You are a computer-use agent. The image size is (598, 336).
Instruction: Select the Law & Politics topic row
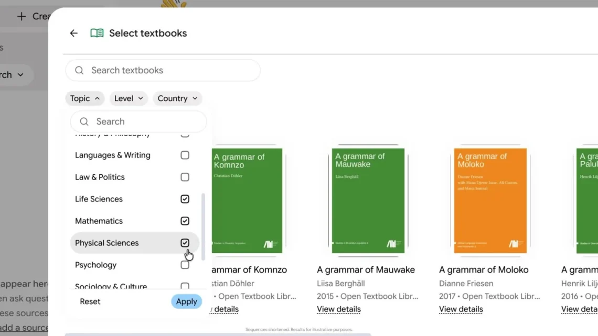(134, 177)
